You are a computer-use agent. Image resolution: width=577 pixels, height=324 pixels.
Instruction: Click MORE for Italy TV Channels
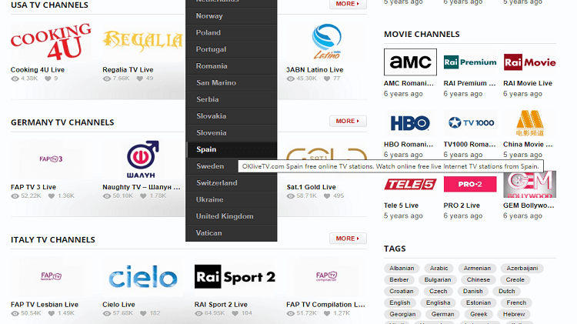coord(348,239)
